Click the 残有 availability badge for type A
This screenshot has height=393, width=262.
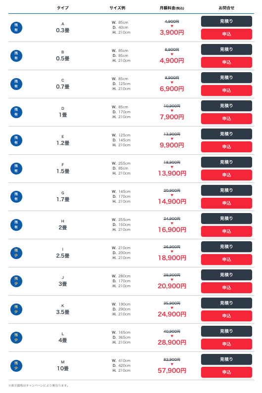(16, 28)
